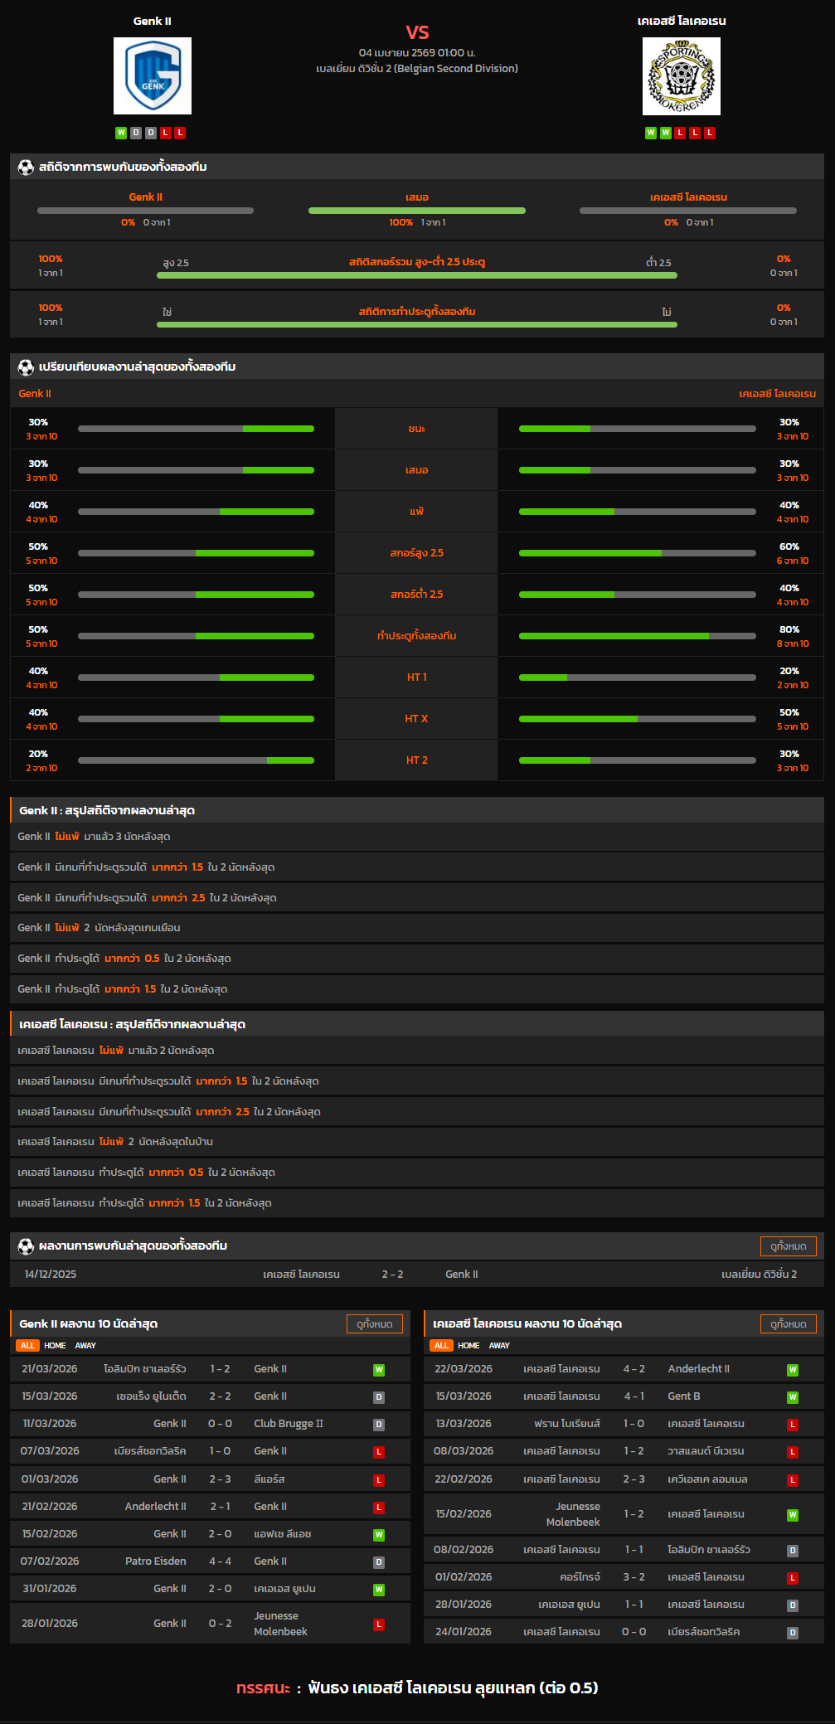Open view-all button for Genk II last 10 matches

(374, 1323)
